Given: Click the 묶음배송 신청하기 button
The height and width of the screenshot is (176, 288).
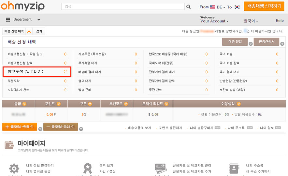Looking at the screenshot, I should click(x=20, y=127).
